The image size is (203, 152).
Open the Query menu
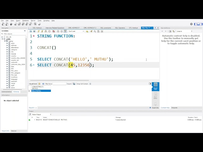(18, 21)
